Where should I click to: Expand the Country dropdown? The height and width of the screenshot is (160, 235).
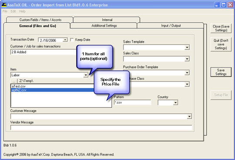pyautogui.click(x=175, y=102)
